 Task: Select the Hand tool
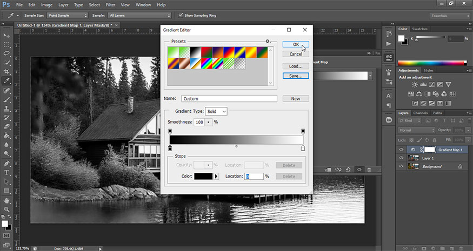click(7, 200)
